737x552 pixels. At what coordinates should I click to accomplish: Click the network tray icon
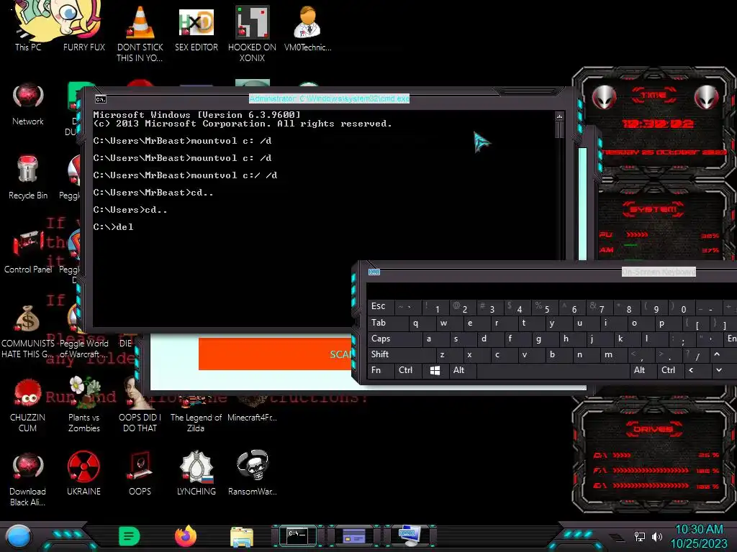click(x=640, y=536)
